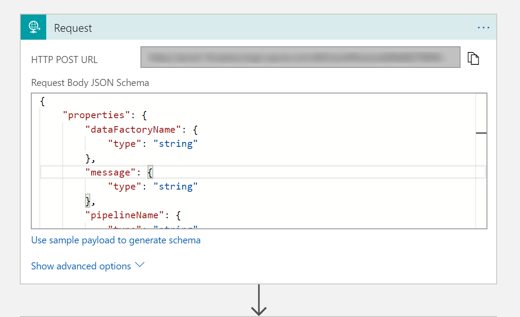Viewport: 520px width, 317px height.
Task: Click the Show advanced options text
Action: (x=80, y=265)
